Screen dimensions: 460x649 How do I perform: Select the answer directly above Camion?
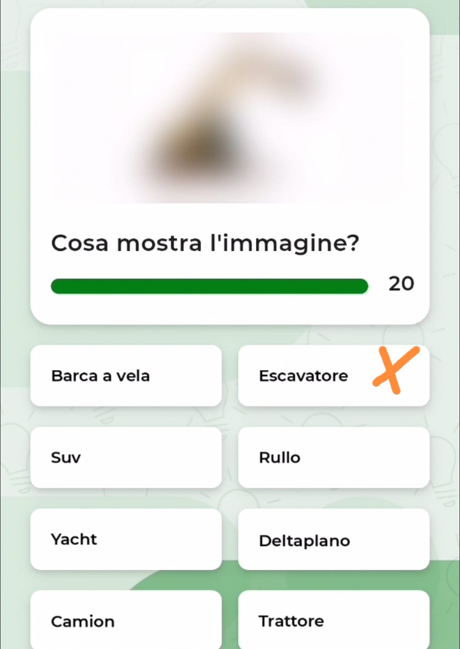click(x=126, y=539)
